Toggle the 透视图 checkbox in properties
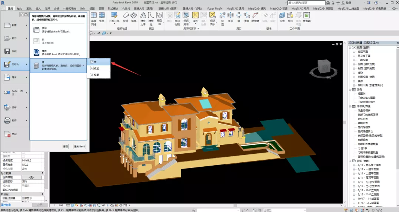The width and height of the screenshot is (399, 212). coord(23,156)
